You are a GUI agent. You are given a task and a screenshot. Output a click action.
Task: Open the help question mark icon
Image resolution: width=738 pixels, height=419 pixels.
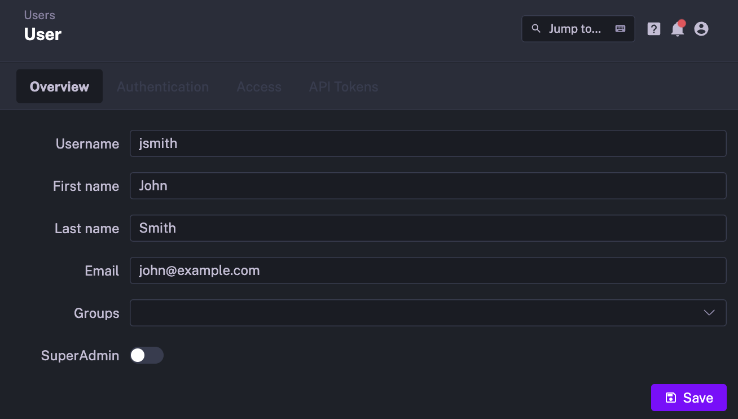click(x=653, y=28)
